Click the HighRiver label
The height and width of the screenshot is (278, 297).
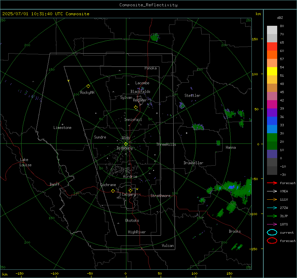pos(137,232)
